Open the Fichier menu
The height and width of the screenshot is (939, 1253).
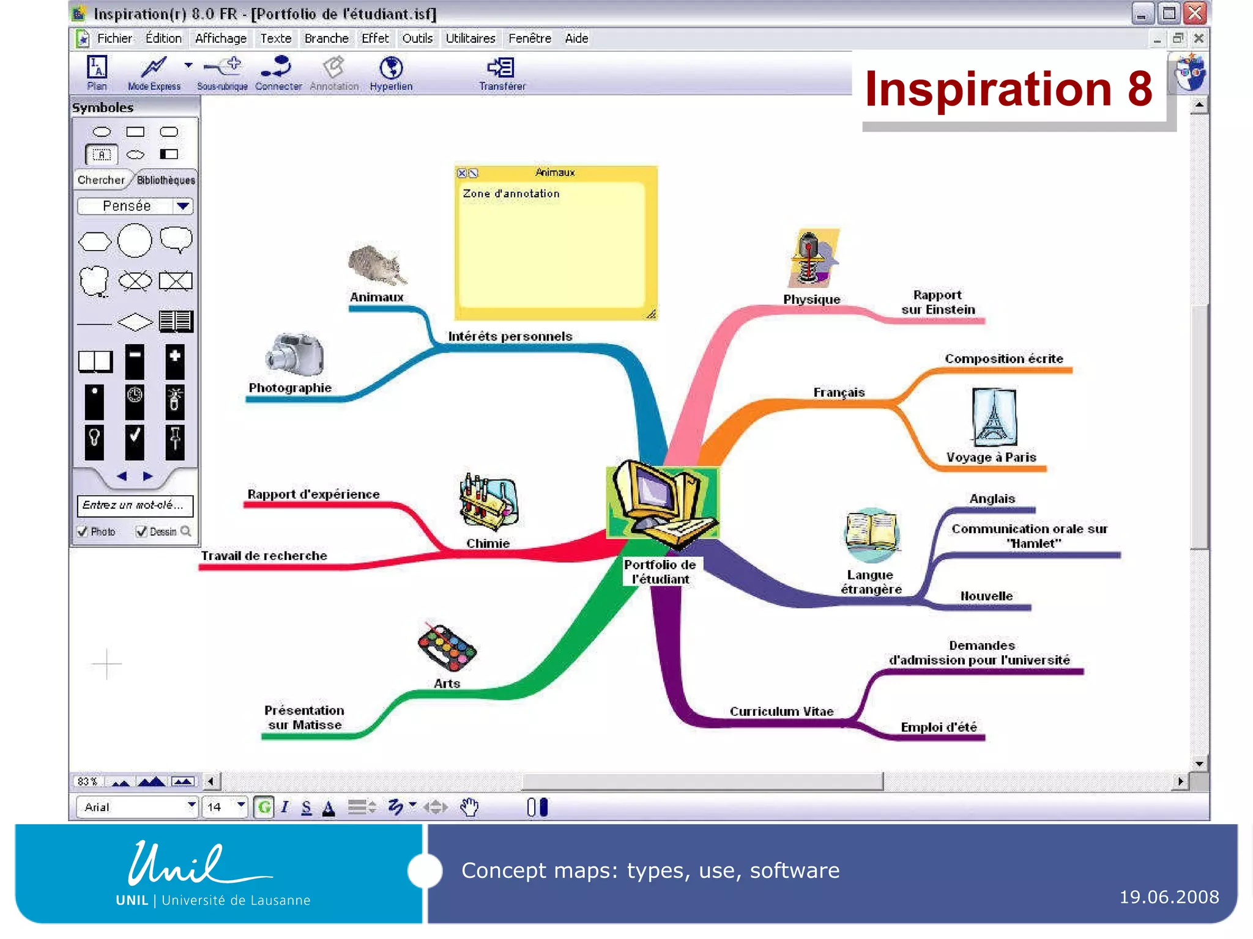click(x=114, y=38)
